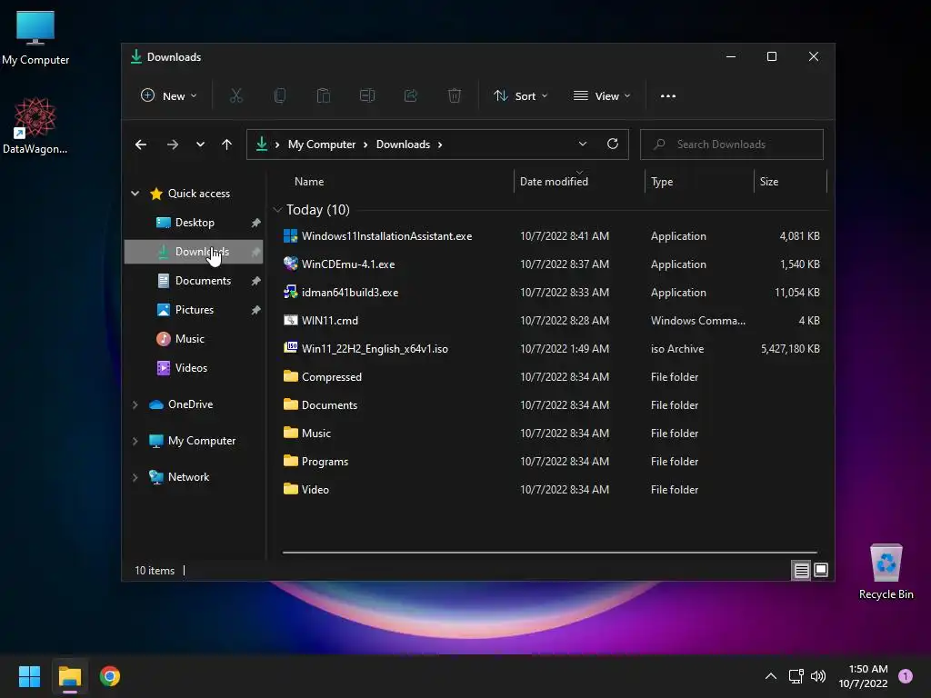This screenshot has height=698, width=931.
Task: Go forward with the right arrow
Action: click(x=173, y=145)
